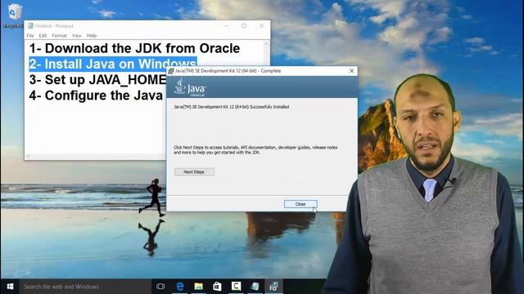Open the Windows Start menu
The image size is (524, 294).
click(10, 287)
